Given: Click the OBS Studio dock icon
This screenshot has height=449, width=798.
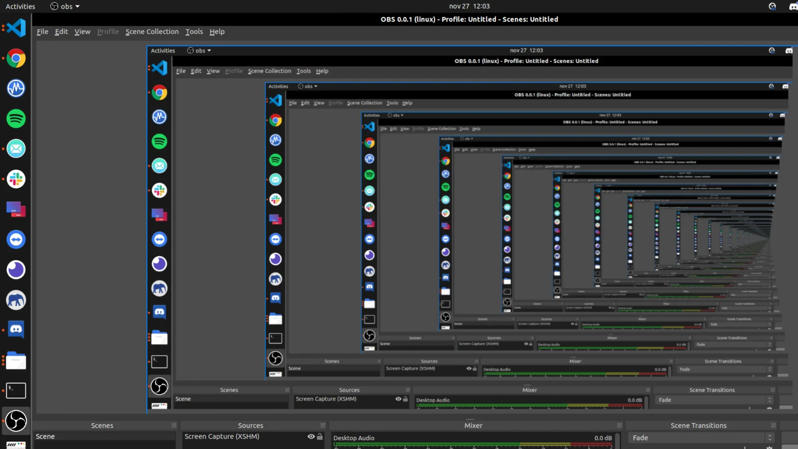Looking at the screenshot, I should click(16, 421).
